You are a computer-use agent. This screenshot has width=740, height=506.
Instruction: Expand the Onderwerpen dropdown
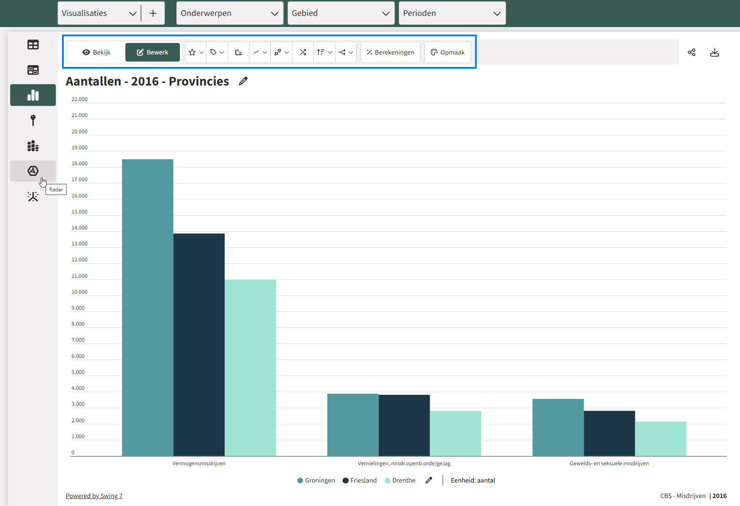pos(230,13)
